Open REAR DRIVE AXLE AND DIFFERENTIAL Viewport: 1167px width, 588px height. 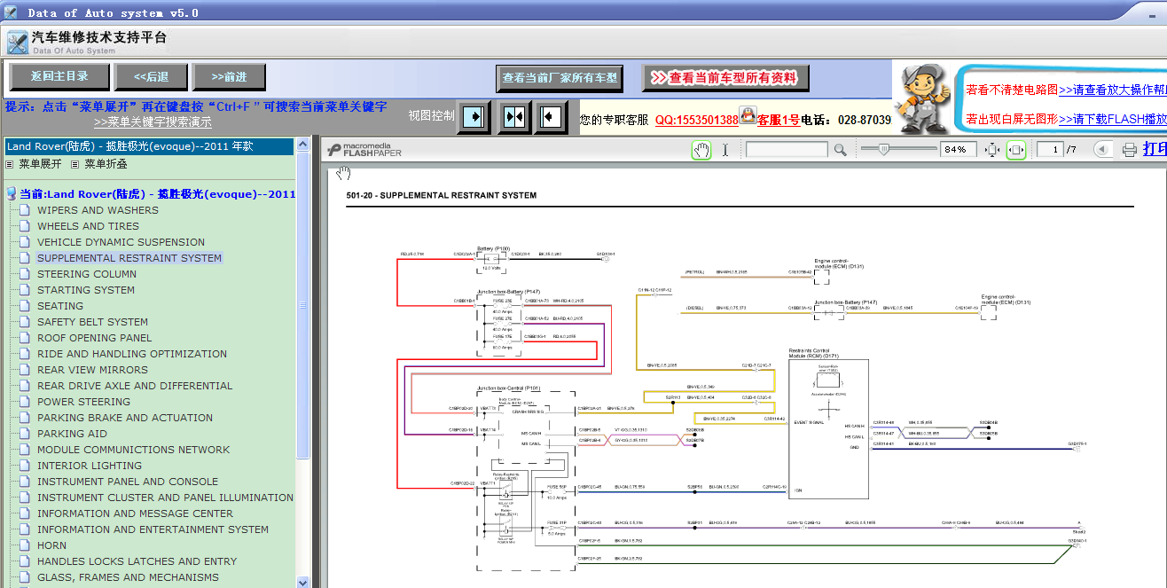pos(135,386)
